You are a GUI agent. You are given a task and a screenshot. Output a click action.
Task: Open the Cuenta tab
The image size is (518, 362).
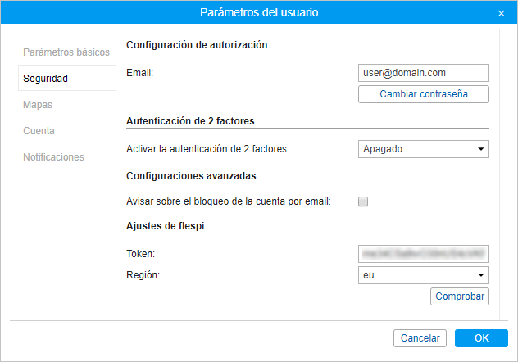coord(39,131)
